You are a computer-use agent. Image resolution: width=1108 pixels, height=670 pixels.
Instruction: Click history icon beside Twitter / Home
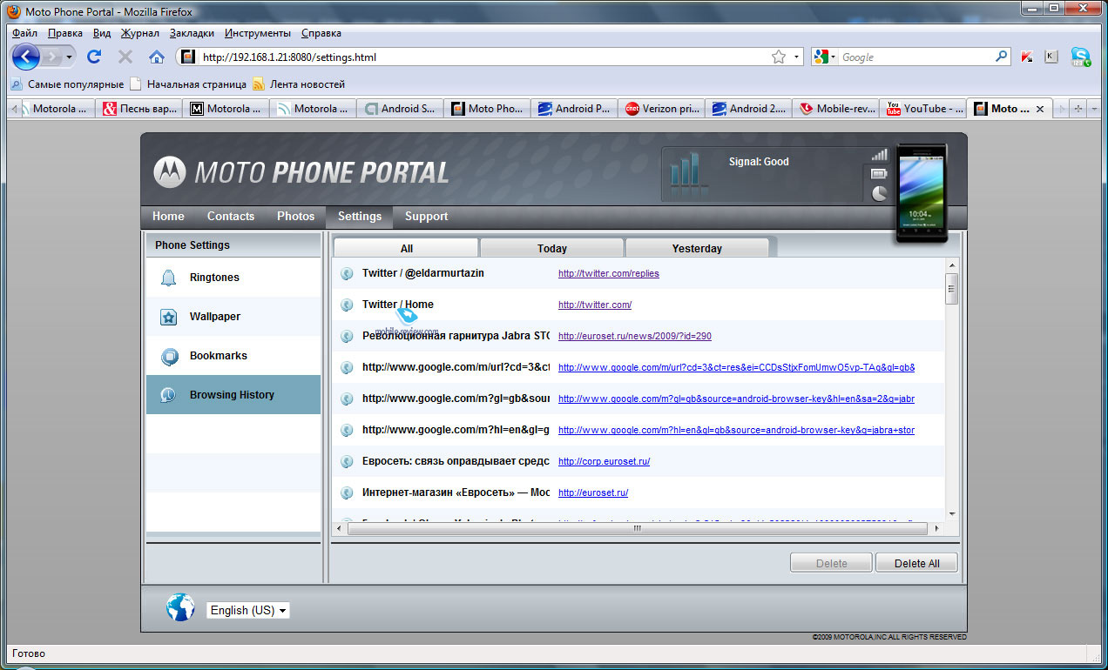coord(346,305)
